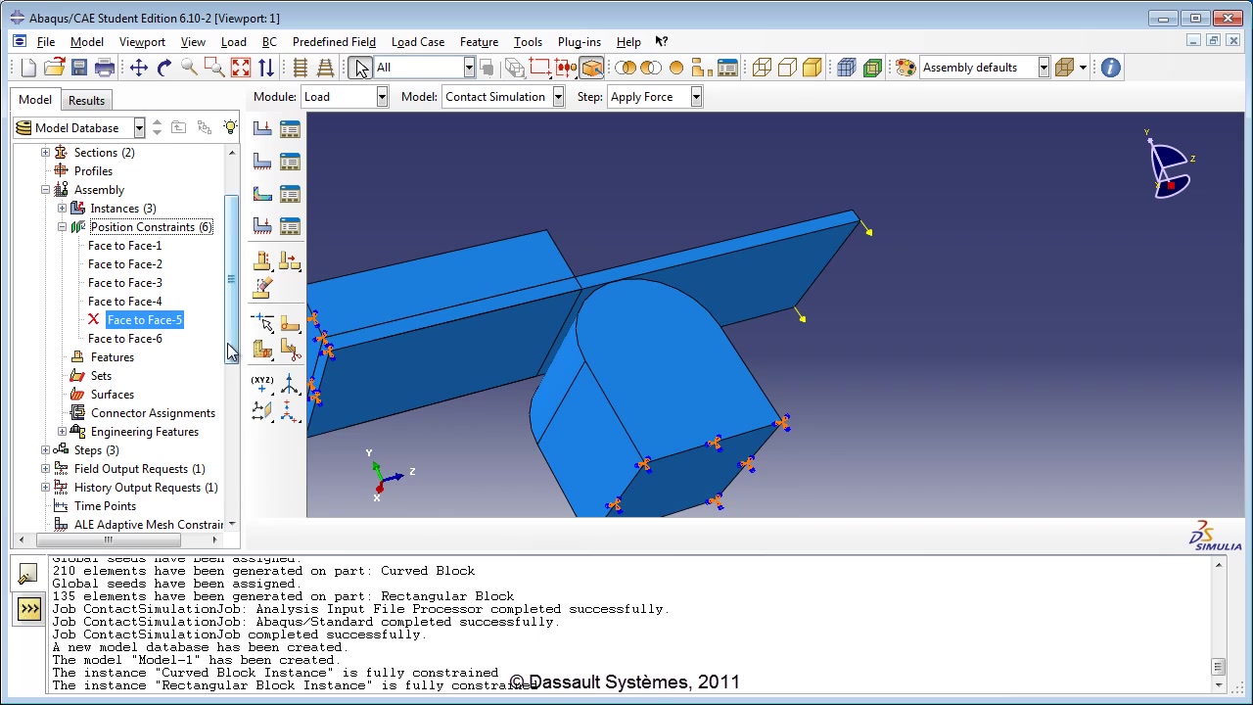
Task: Click the Create Predefined Field icon
Action: (x=262, y=194)
